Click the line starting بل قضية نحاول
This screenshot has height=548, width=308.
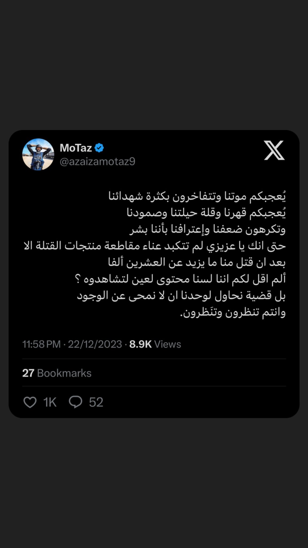click(181, 296)
